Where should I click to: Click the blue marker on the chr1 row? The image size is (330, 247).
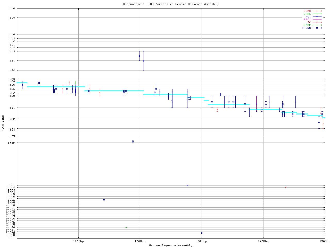coord(187,185)
